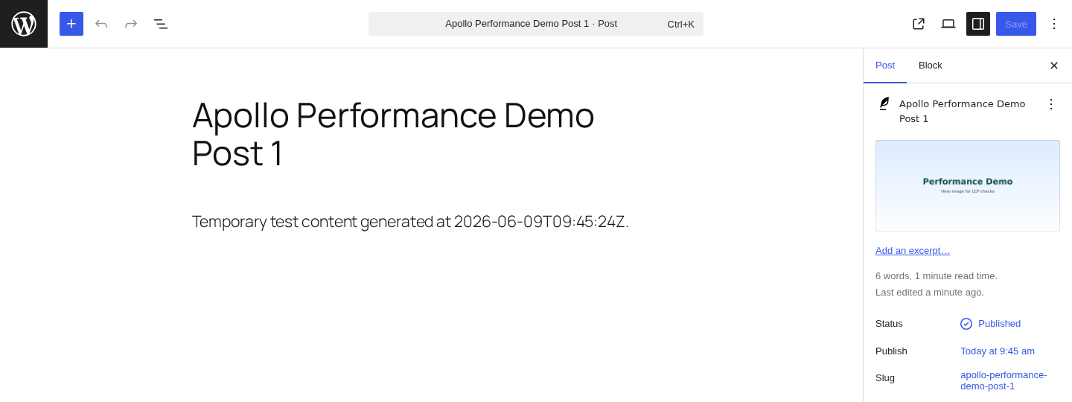Open the document overview list view
The height and width of the screenshot is (402, 1072).
click(x=161, y=24)
